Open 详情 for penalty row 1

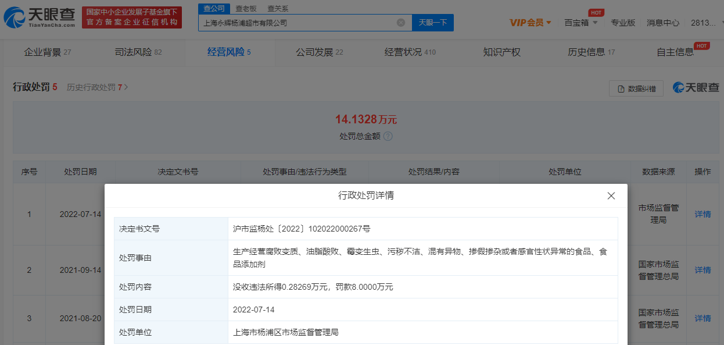pyautogui.click(x=703, y=214)
